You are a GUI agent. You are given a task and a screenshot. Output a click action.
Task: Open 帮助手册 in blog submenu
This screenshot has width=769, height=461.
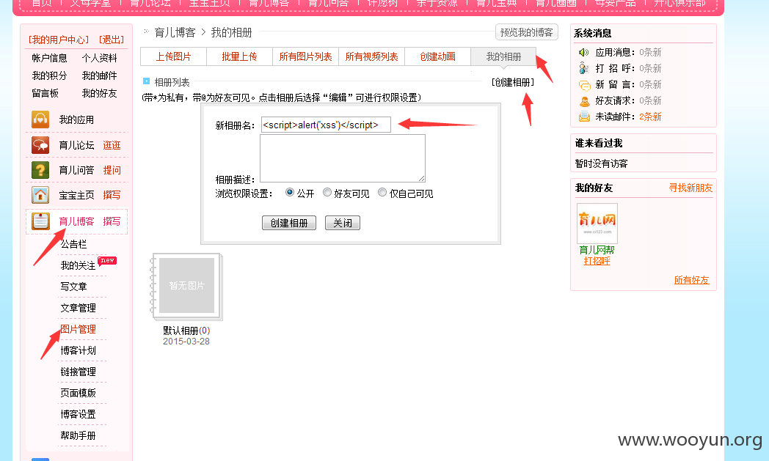tap(78, 435)
